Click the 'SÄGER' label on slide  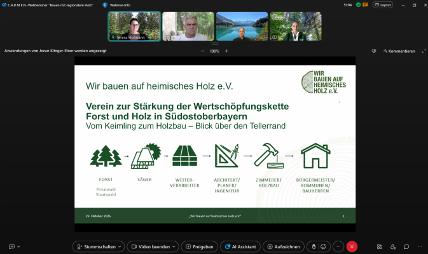point(144,180)
